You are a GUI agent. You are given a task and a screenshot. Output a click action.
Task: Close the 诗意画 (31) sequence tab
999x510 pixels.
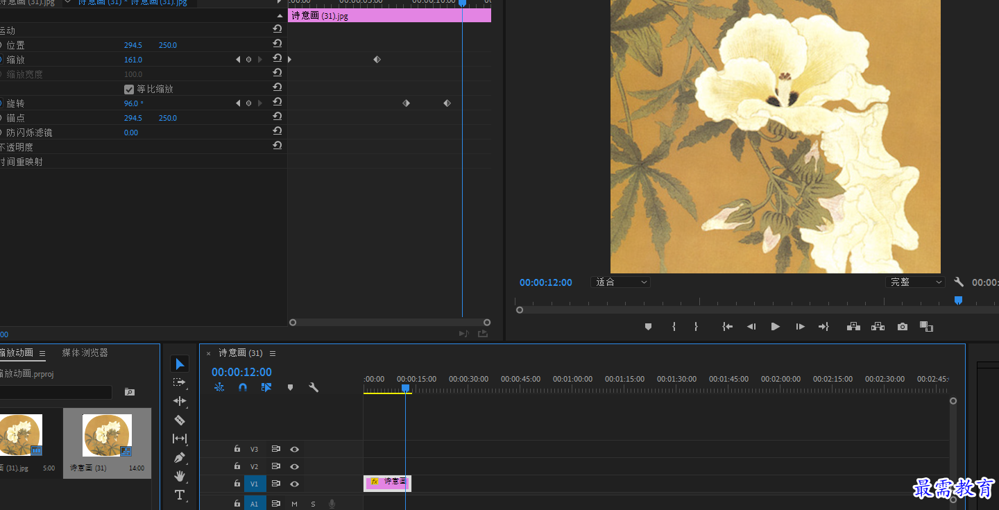[x=208, y=353]
